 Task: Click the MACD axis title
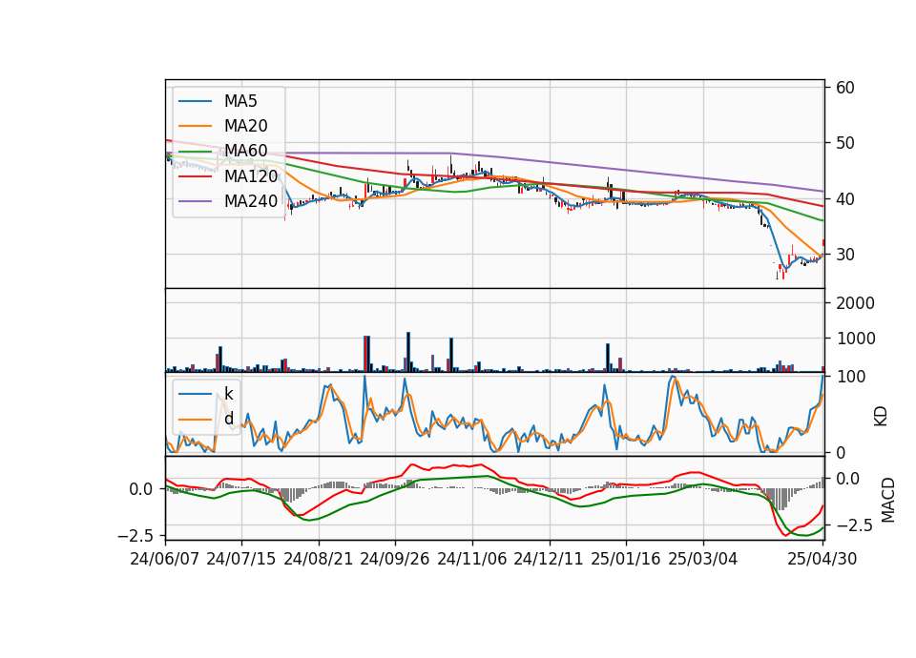[888, 500]
